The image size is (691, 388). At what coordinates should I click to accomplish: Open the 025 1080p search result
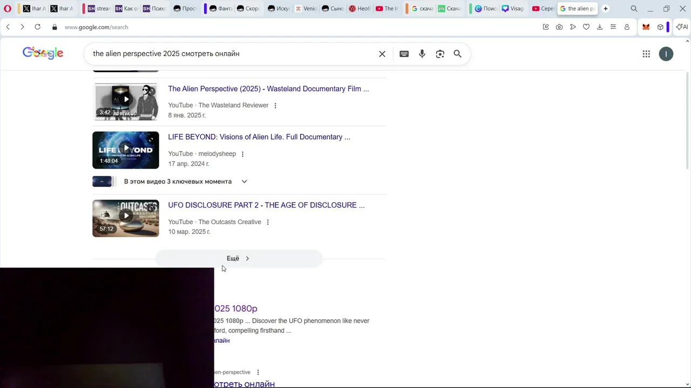236,308
